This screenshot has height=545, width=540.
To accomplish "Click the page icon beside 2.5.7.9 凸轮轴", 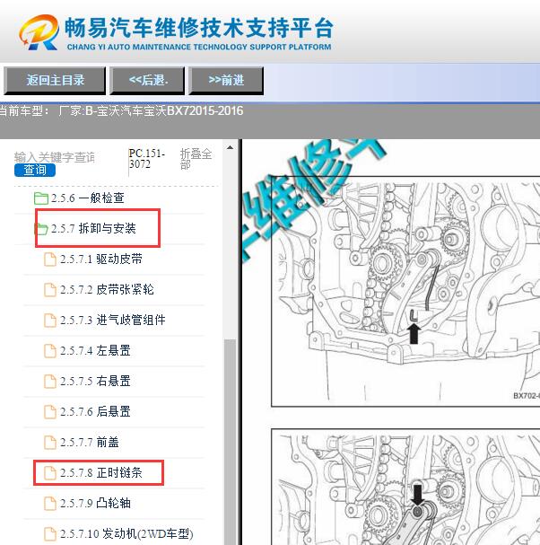I will click(50, 504).
